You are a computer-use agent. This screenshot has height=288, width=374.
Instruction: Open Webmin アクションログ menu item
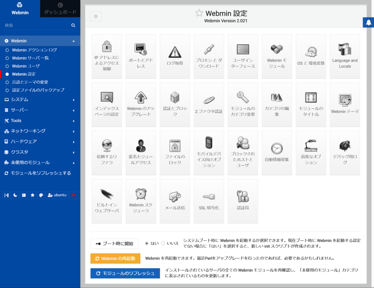[x=34, y=50]
